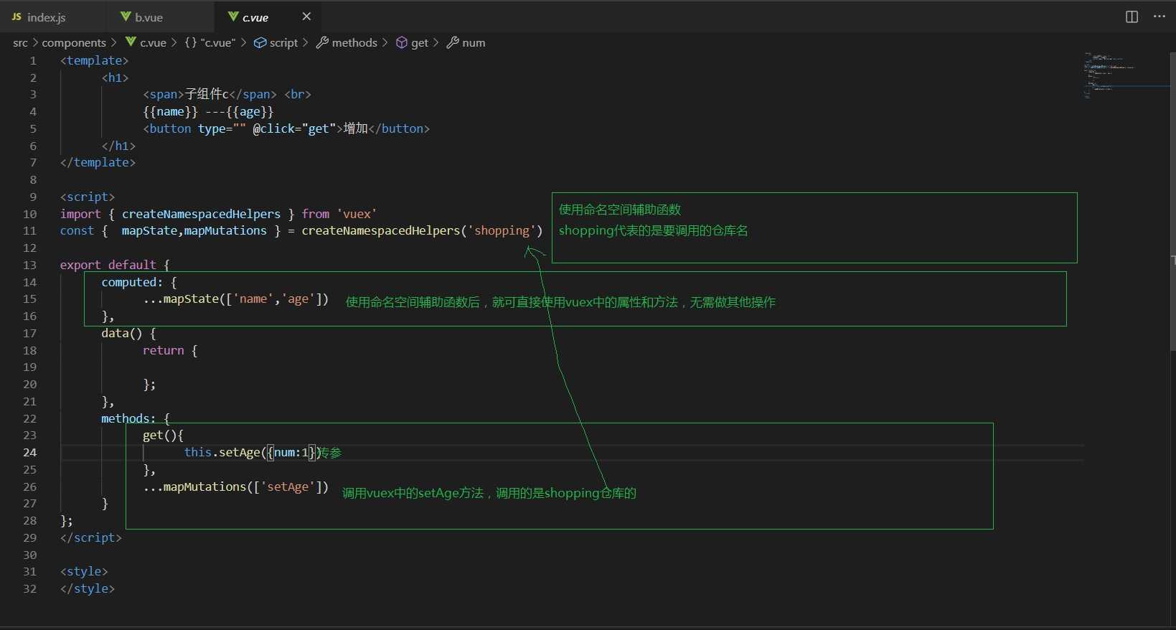The height and width of the screenshot is (630, 1176).
Task: Click the Vue icon on c.vue tab
Action: tap(233, 17)
